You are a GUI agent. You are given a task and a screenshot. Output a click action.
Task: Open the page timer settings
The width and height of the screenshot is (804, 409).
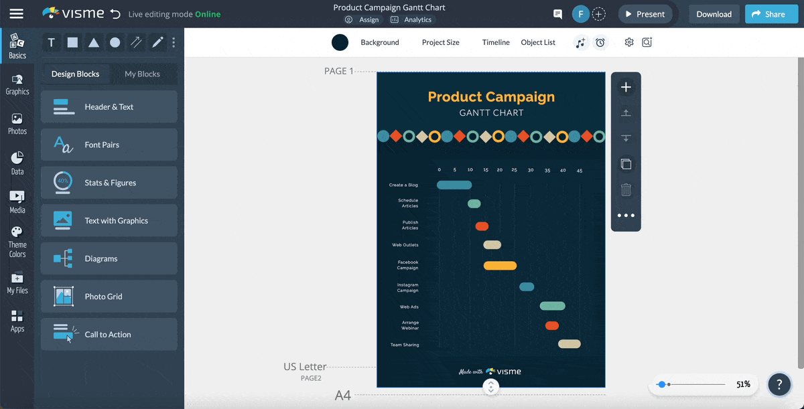click(x=600, y=42)
